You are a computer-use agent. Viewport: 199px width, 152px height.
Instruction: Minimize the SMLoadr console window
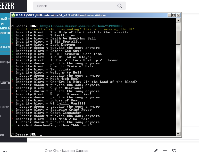coord(169,15)
